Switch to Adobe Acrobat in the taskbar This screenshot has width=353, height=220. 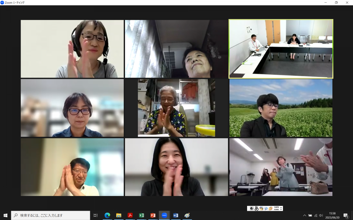tap(130, 215)
